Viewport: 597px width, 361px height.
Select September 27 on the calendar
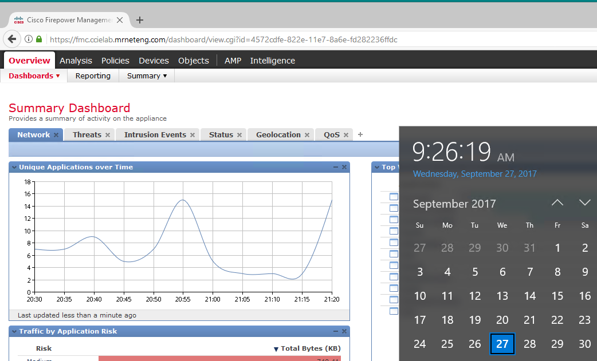[x=502, y=344]
